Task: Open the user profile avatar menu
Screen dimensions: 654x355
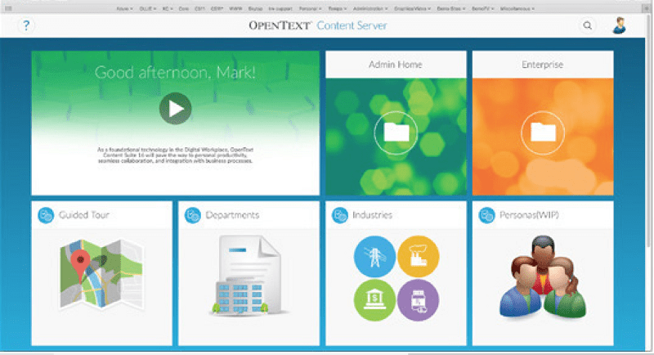Action: (620, 25)
